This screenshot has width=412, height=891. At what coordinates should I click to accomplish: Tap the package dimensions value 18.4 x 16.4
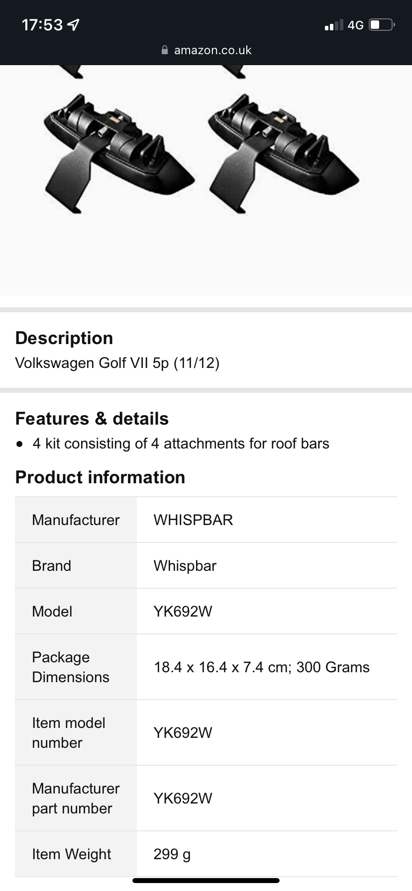coord(261,667)
